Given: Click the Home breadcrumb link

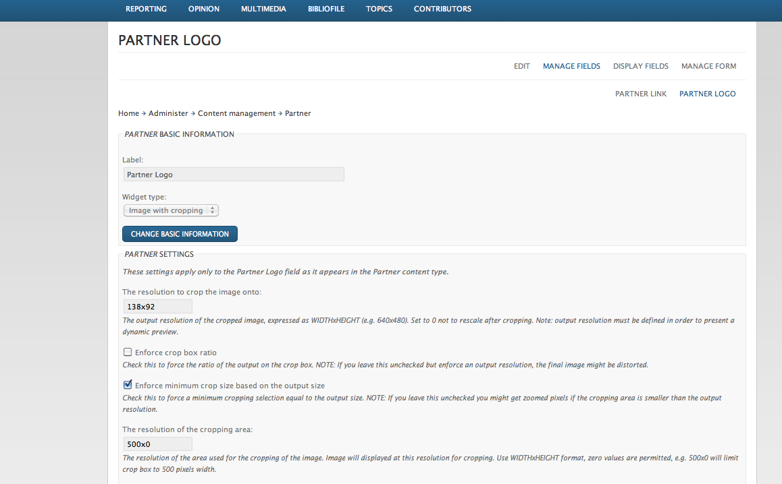Looking at the screenshot, I should pos(129,113).
